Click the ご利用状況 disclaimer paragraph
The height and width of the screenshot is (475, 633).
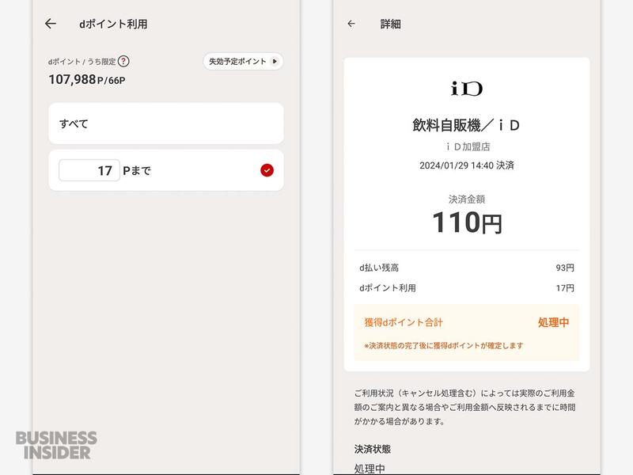click(x=465, y=407)
